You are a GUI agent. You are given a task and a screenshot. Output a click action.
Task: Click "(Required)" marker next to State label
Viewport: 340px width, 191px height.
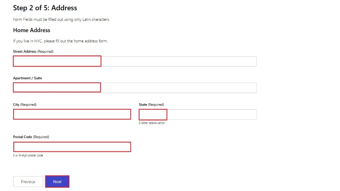[156, 105]
